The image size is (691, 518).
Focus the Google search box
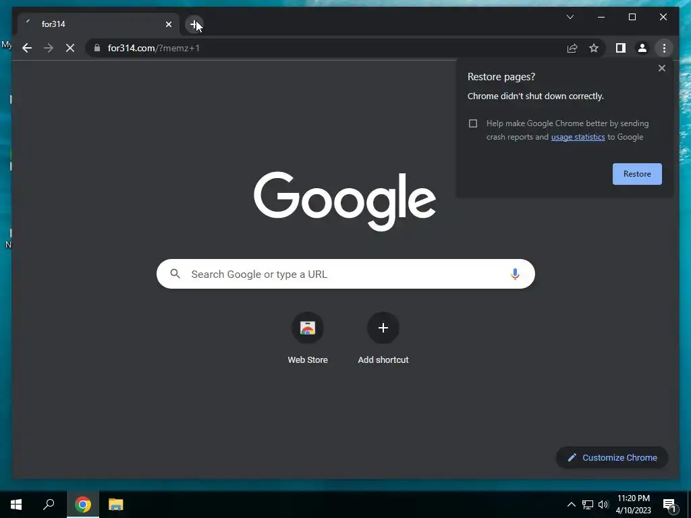345,274
